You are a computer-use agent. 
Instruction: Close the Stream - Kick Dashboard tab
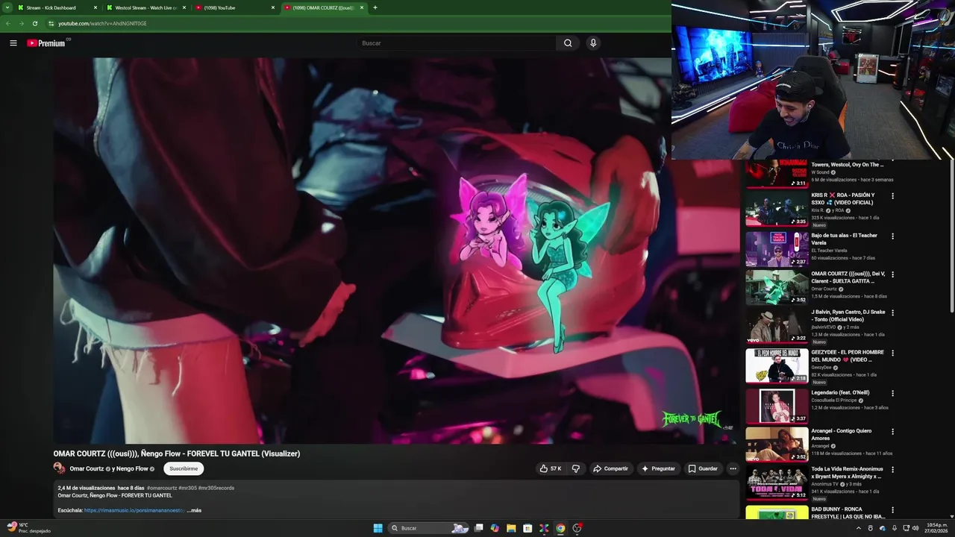click(x=95, y=7)
